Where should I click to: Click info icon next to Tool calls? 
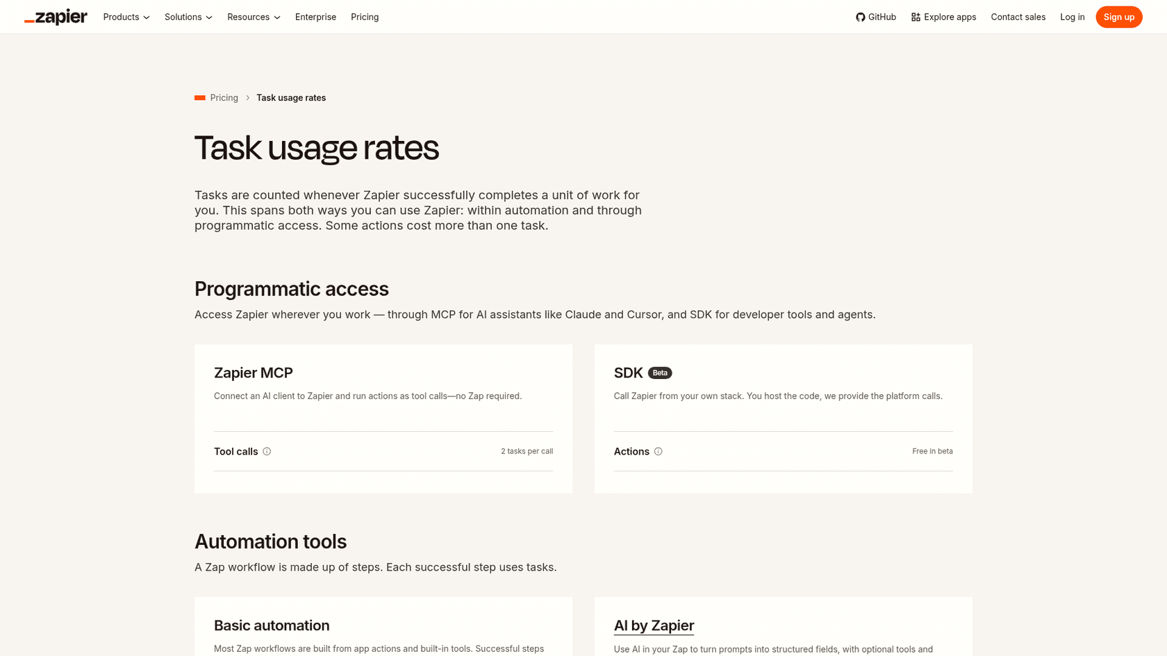pos(267,451)
